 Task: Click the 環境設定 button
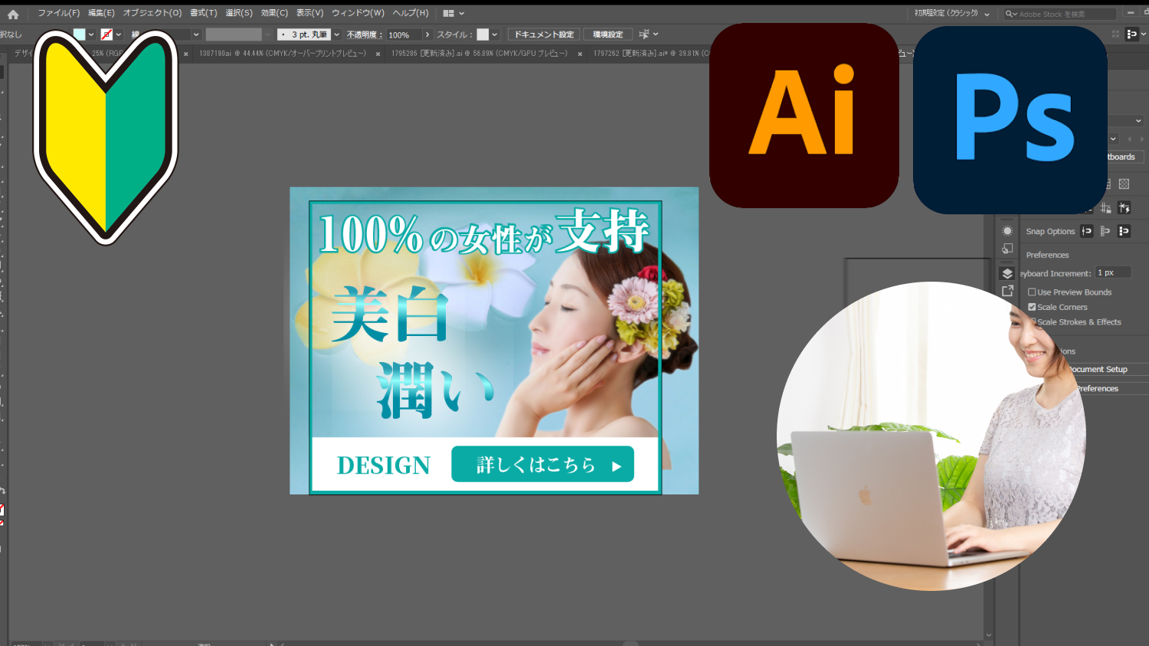(x=608, y=34)
